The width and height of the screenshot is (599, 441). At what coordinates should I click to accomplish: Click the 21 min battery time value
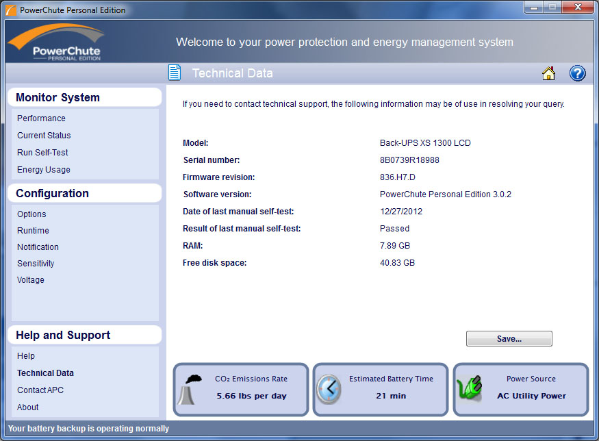[391, 396]
